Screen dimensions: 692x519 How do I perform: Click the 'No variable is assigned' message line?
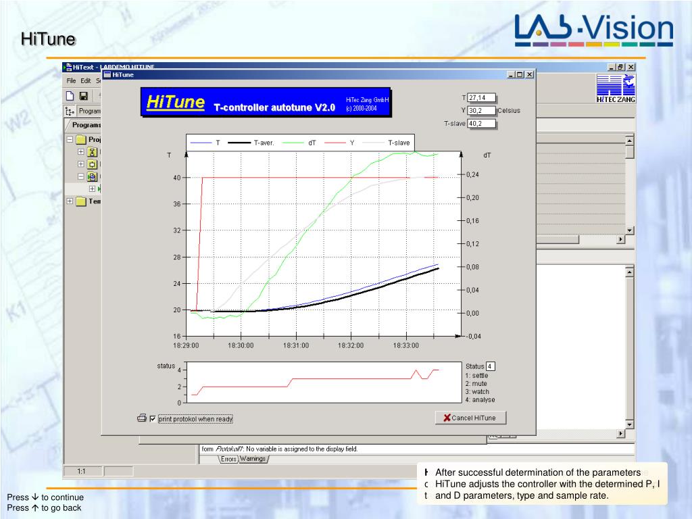tap(279, 449)
